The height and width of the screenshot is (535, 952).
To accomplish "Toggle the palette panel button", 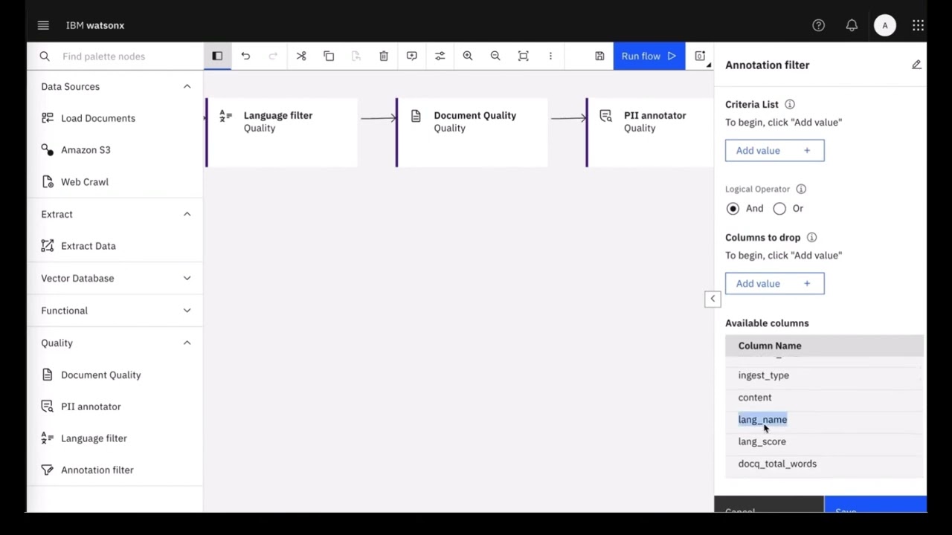I will (x=217, y=56).
